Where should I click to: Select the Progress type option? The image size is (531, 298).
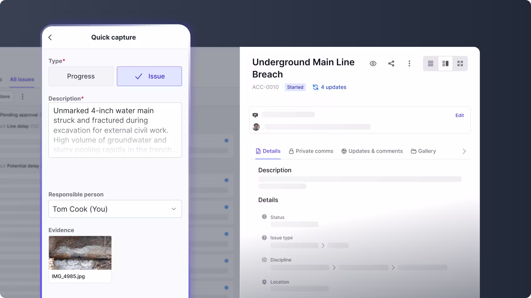tap(81, 76)
